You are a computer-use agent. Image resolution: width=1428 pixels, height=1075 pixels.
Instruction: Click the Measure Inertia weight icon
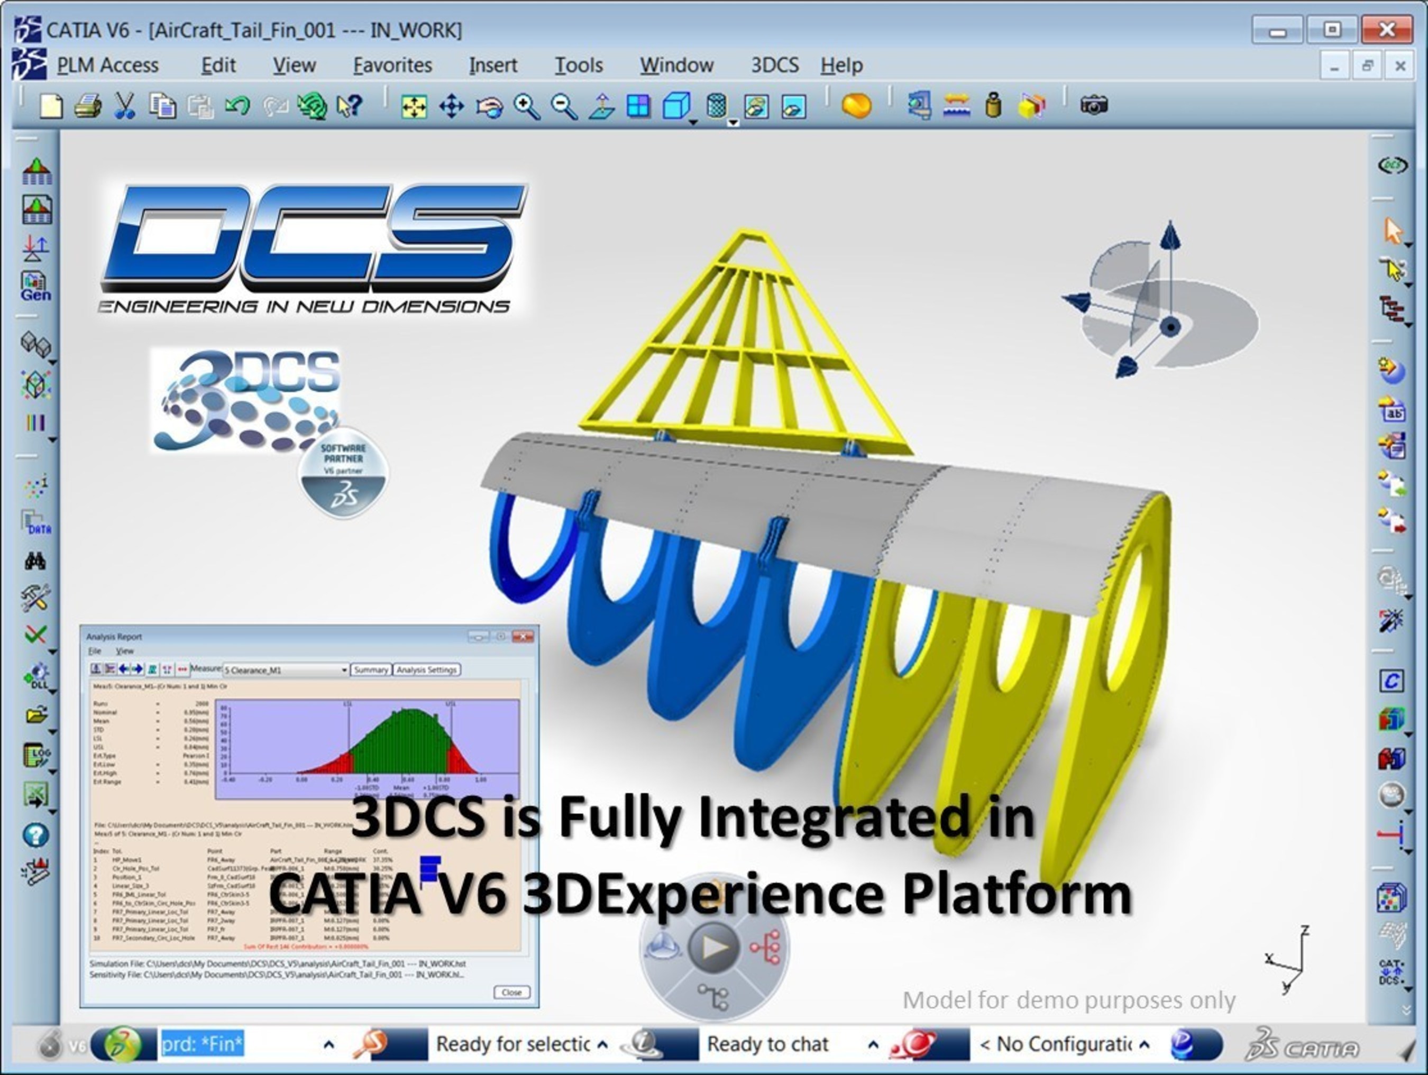click(x=994, y=106)
